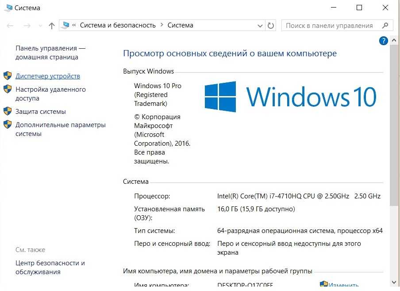Focus the Поиск в панели управления field
The height and width of the screenshot is (291, 400).
coord(330,26)
